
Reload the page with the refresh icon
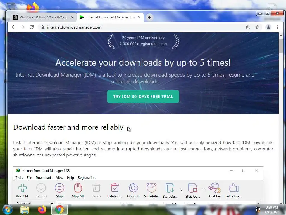[x=32, y=27]
